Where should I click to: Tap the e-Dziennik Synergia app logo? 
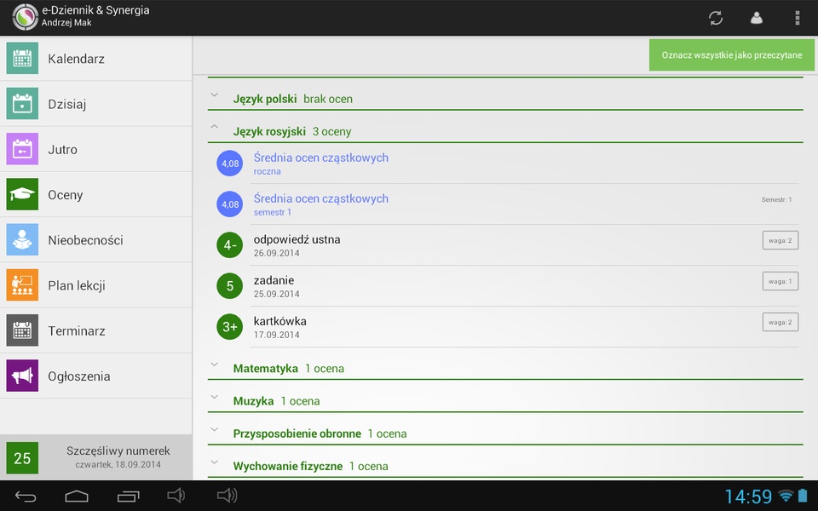click(x=25, y=17)
